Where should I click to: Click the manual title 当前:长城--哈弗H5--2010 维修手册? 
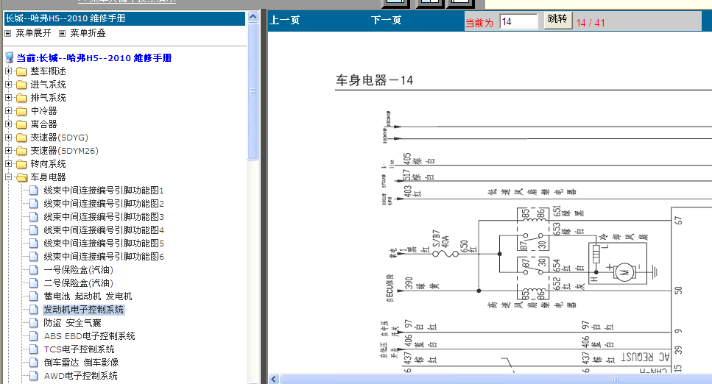coord(94,58)
